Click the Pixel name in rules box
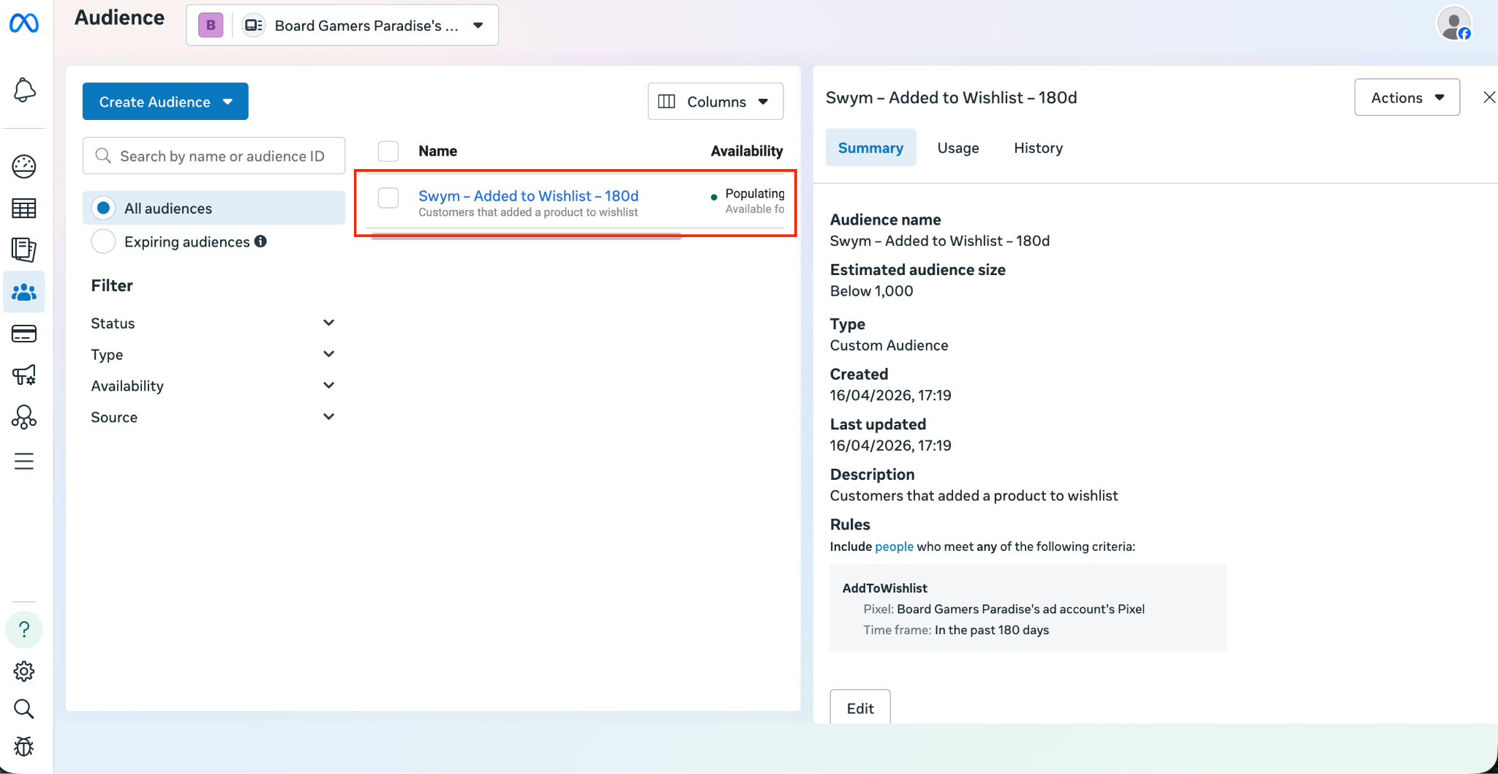This screenshot has width=1498, height=774. (1020, 609)
